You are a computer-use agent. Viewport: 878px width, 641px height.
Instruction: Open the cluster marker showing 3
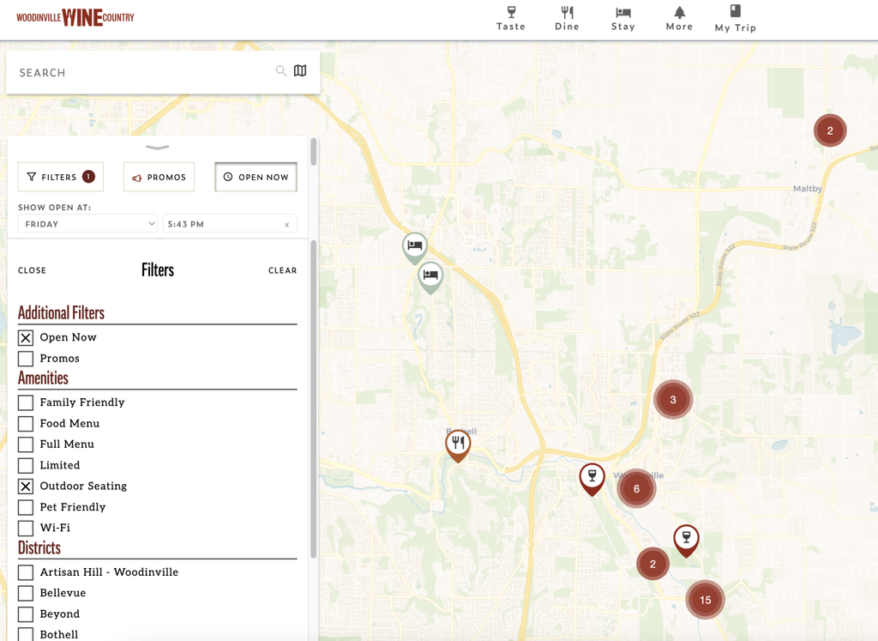tap(673, 399)
